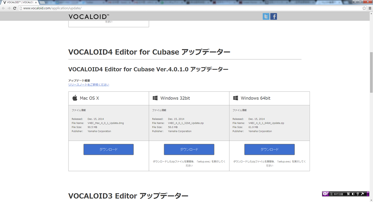The height and width of the screenshot is (202, 373).
Task: Click the purple handle at IME bar end
Action: tap(368, 194)
